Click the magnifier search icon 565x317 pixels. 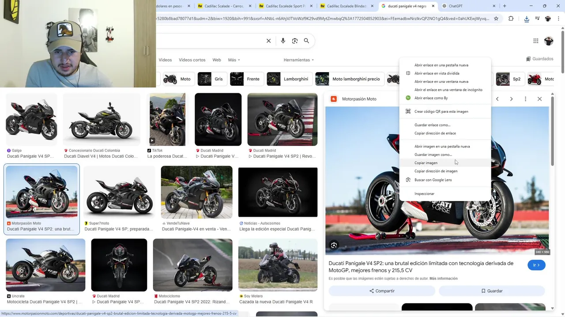(306, 41)
